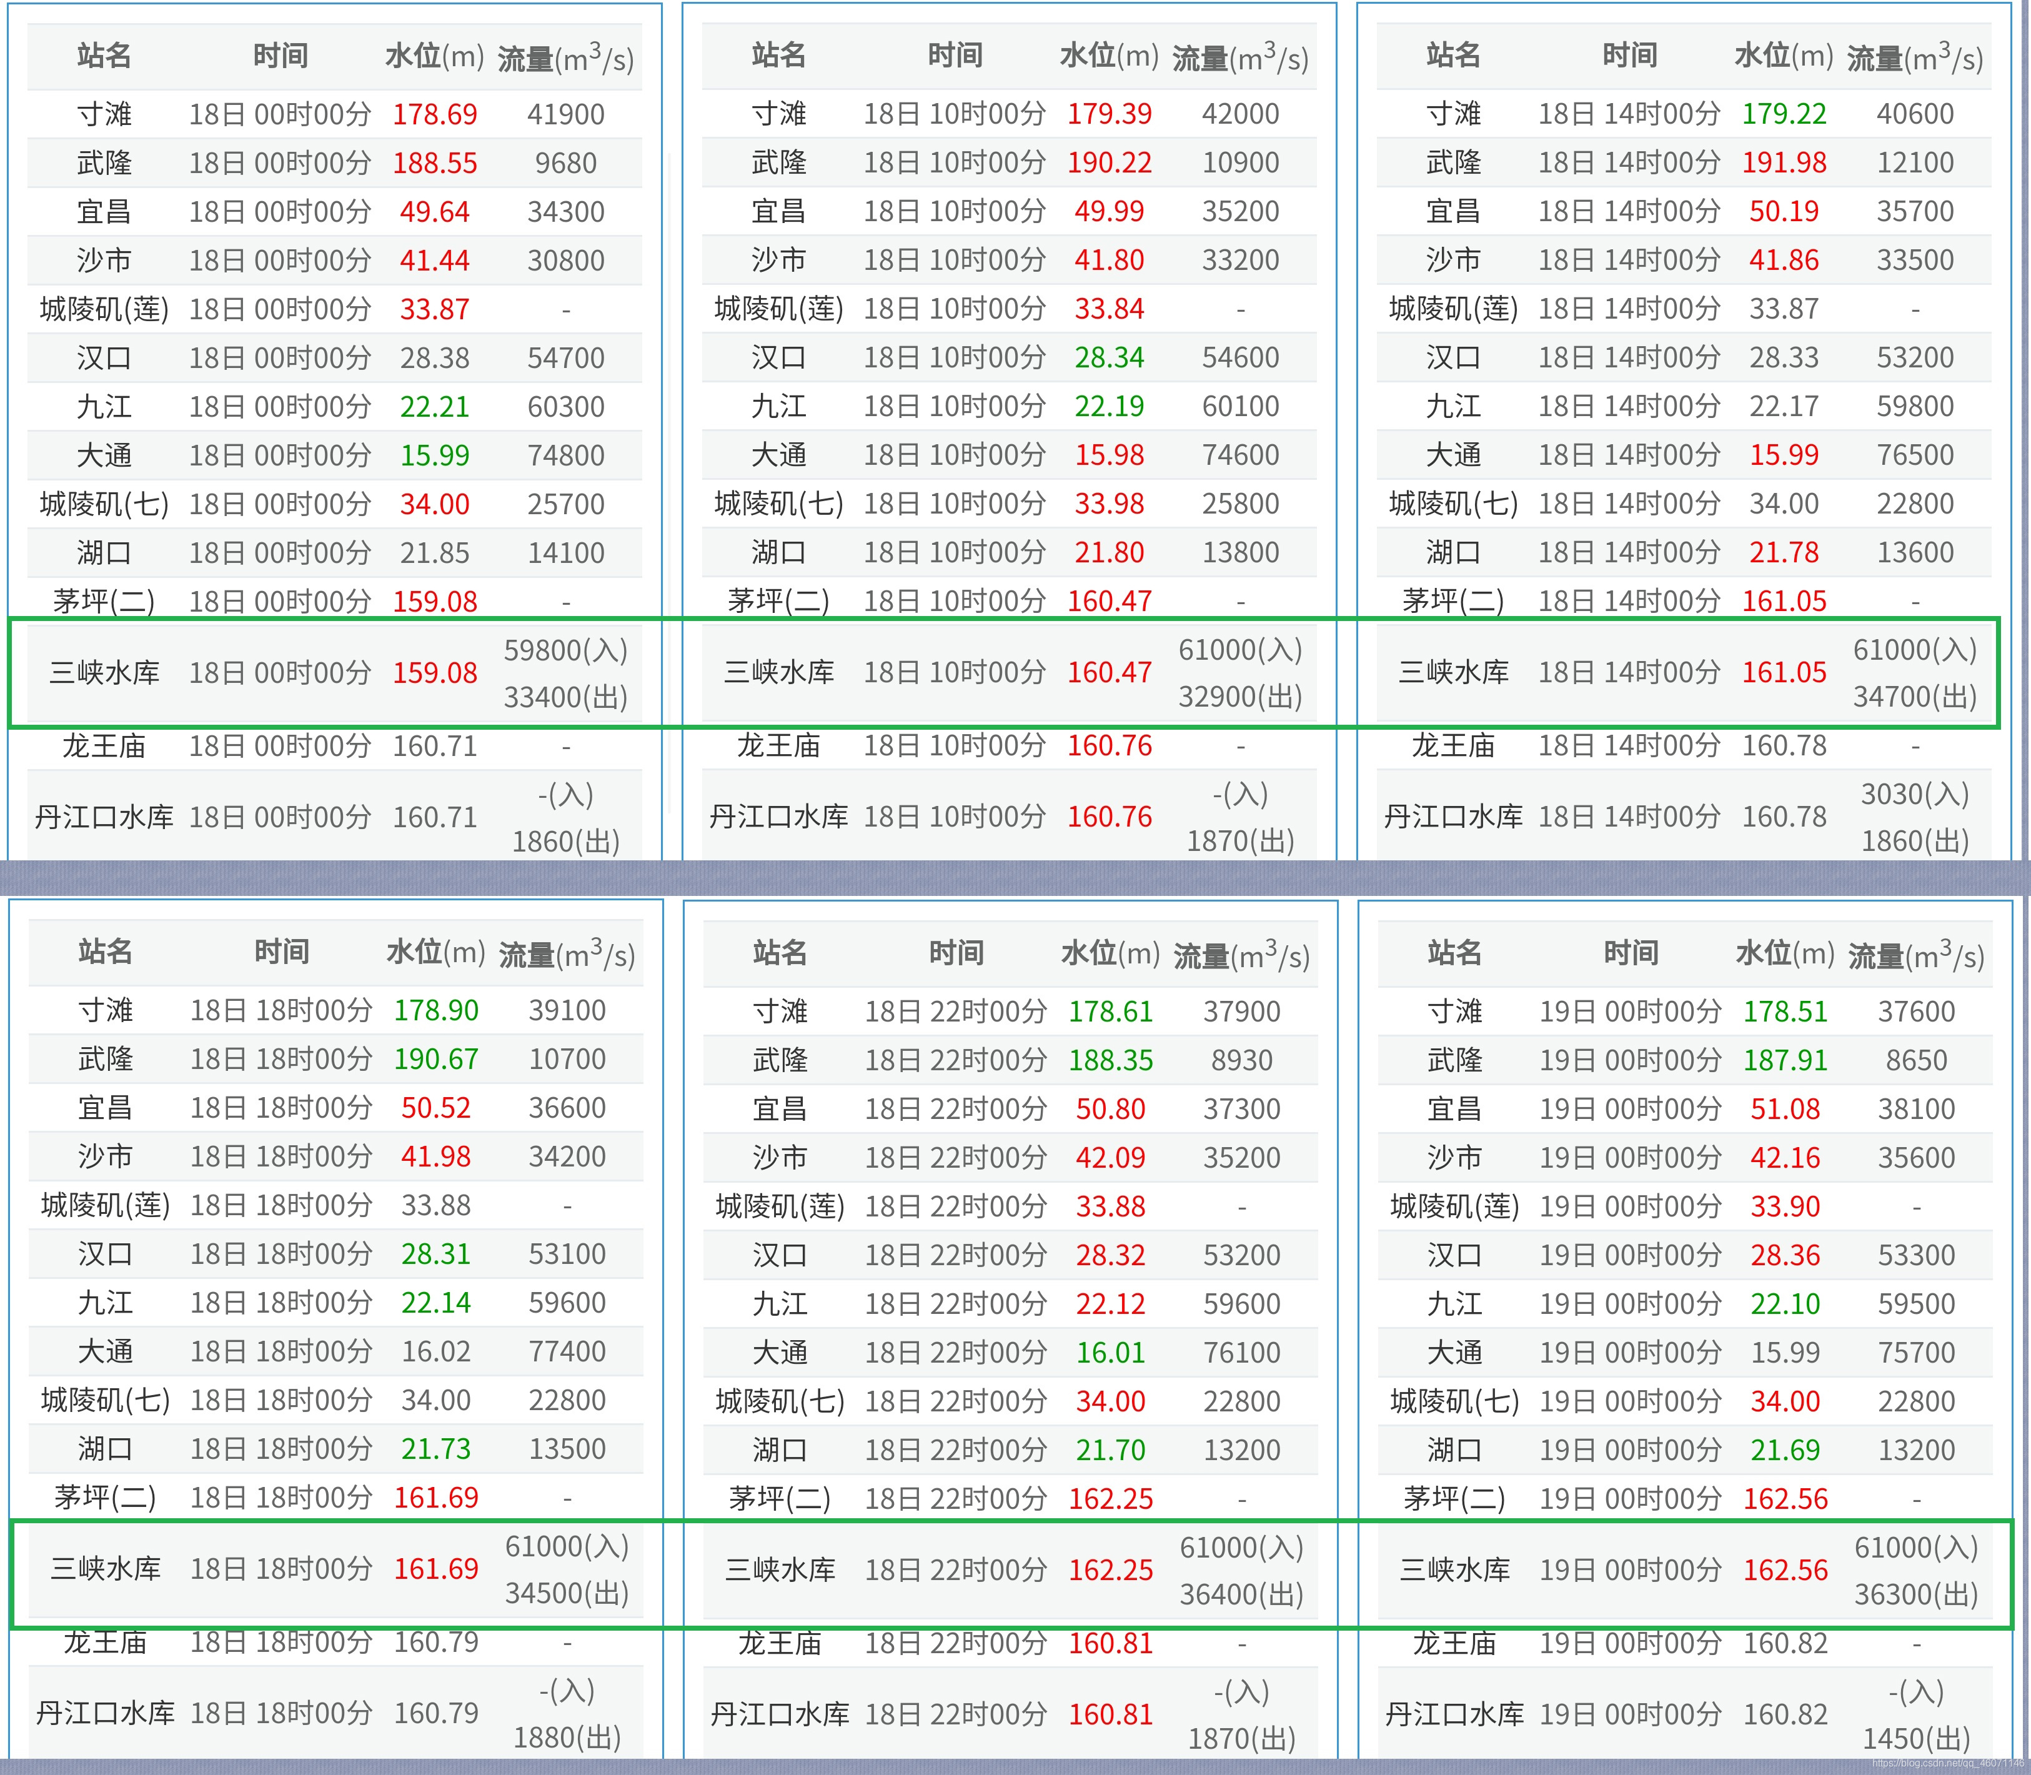Select 武隆 water level 191.98
This screenshot has width=2031, height=1775.
coord(1784,162)
